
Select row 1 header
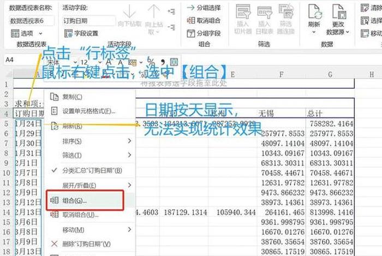point(7,84)
